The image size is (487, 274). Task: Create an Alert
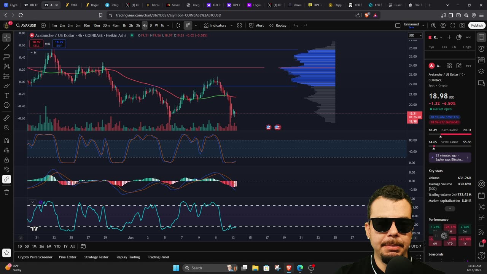point(256,25)
